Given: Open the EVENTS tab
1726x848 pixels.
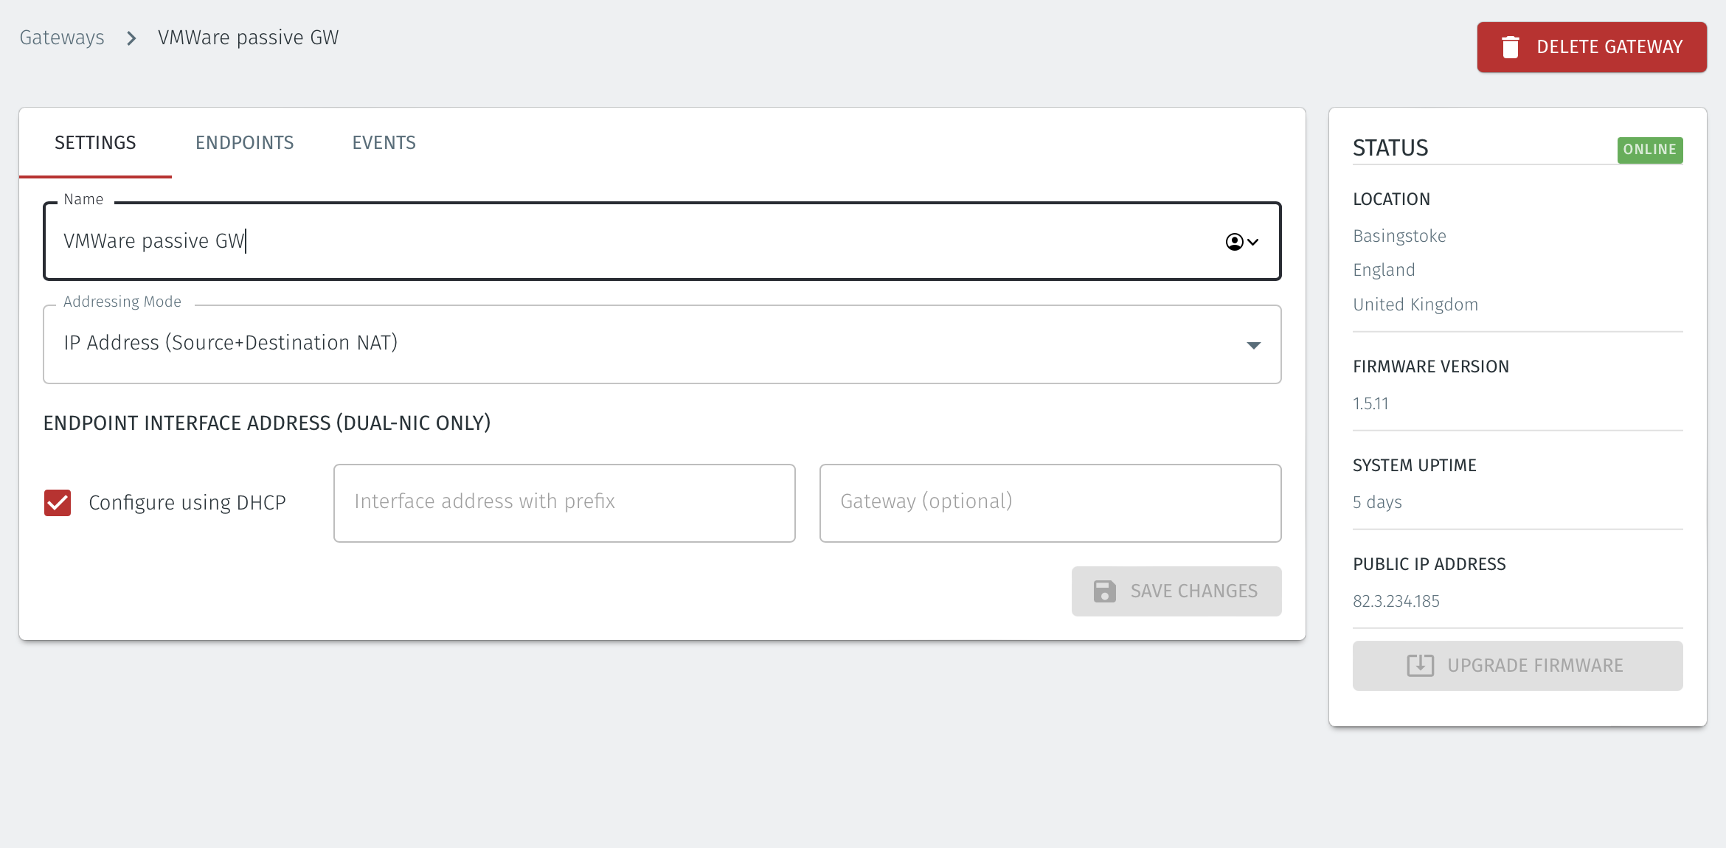Looking at the screenshot, I should 384,142.
